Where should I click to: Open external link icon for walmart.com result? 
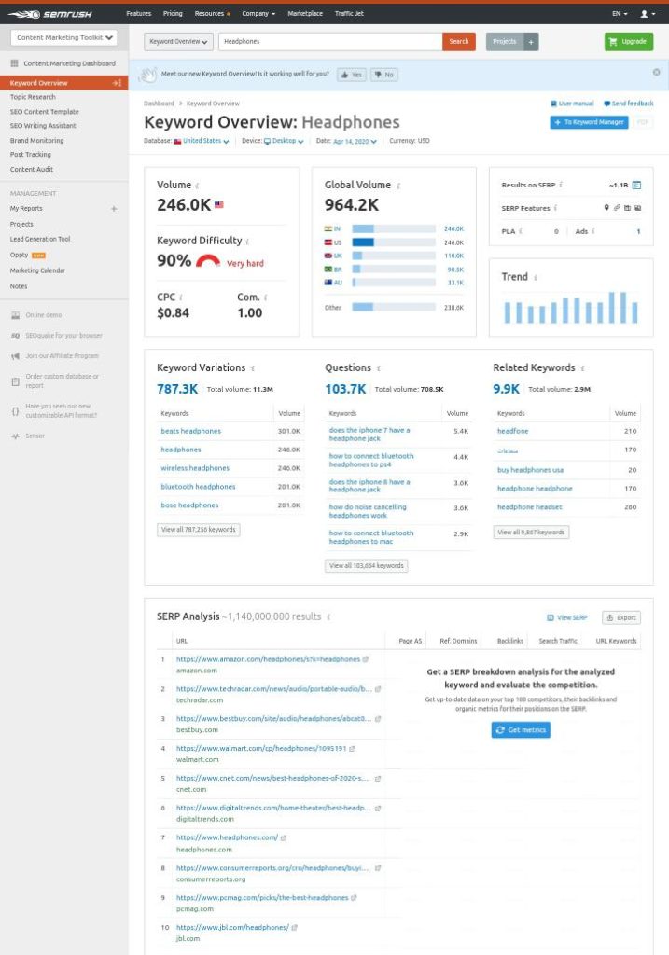(x=352, y=749)
